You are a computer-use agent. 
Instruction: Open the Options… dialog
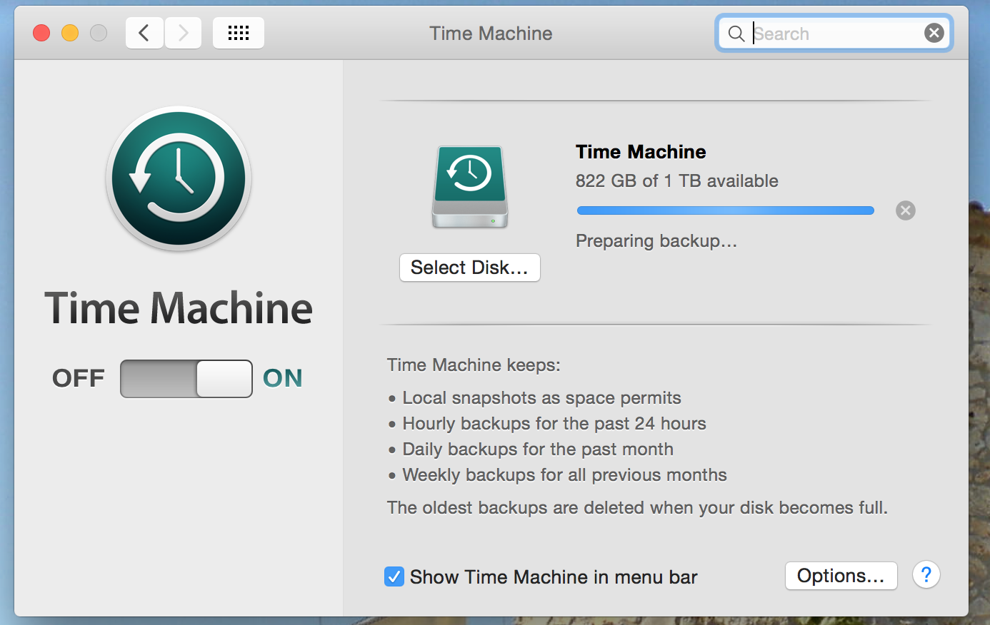click(x=841, y=576)
